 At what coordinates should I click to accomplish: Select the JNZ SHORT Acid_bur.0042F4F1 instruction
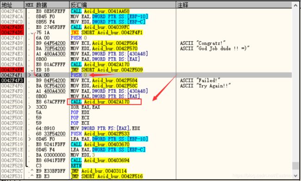(x=107, y=32)
